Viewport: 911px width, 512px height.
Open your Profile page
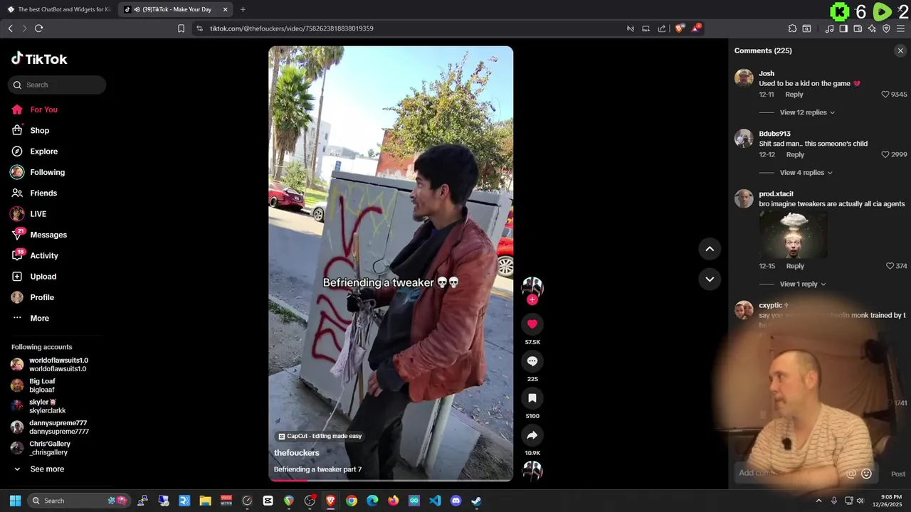pyautogui.click(x=42, y=297)
